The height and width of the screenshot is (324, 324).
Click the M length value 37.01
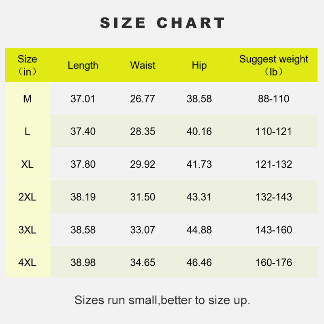click(83, 99)
